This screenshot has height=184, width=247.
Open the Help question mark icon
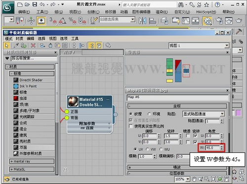click(x=217, y=4)
